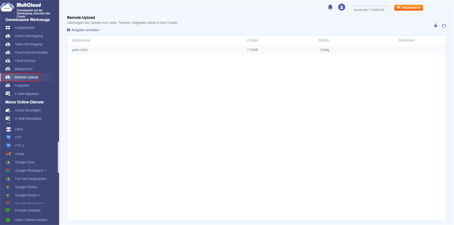
Task: Click the Remote-Upload cloud icon
Action: click(x=8, y=77)
